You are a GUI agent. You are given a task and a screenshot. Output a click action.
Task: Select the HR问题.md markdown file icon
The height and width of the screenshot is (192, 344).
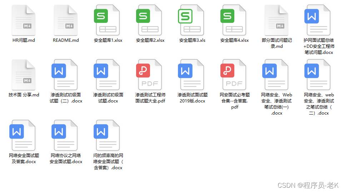[24, 20]
